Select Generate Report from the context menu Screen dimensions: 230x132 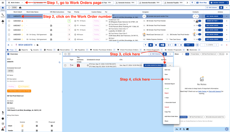tap(170, 84)
